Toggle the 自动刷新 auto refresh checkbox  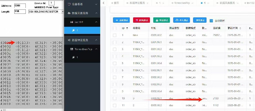click(211, 21)
